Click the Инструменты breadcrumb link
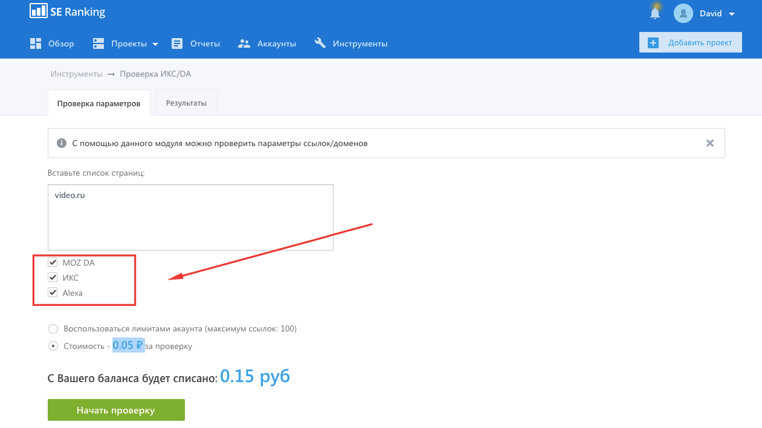Screen dimensions: 762x428 pyautogui.click(x=77, y=74)
